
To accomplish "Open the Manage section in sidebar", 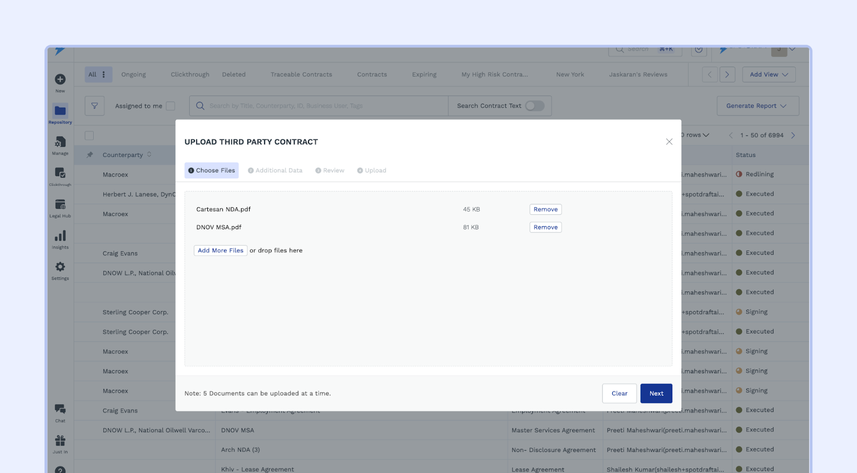I will (x=60, y=142).
